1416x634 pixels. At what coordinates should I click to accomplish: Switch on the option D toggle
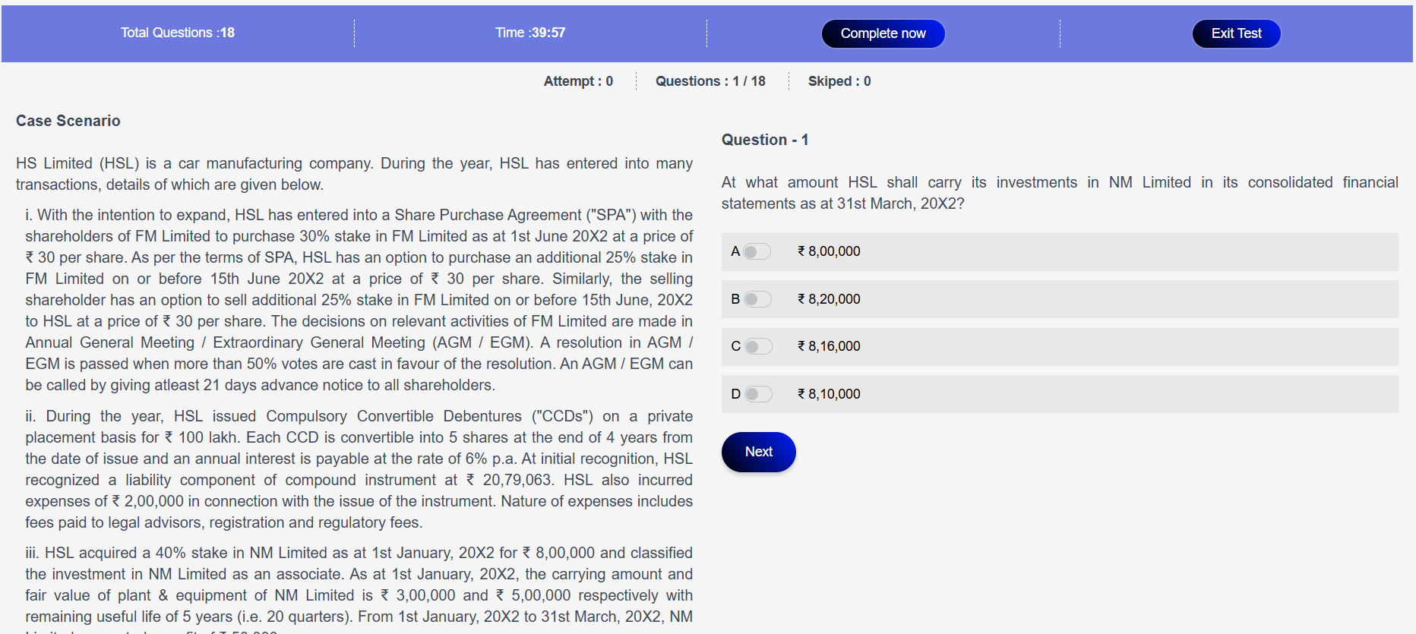click(x=757, y=394)
